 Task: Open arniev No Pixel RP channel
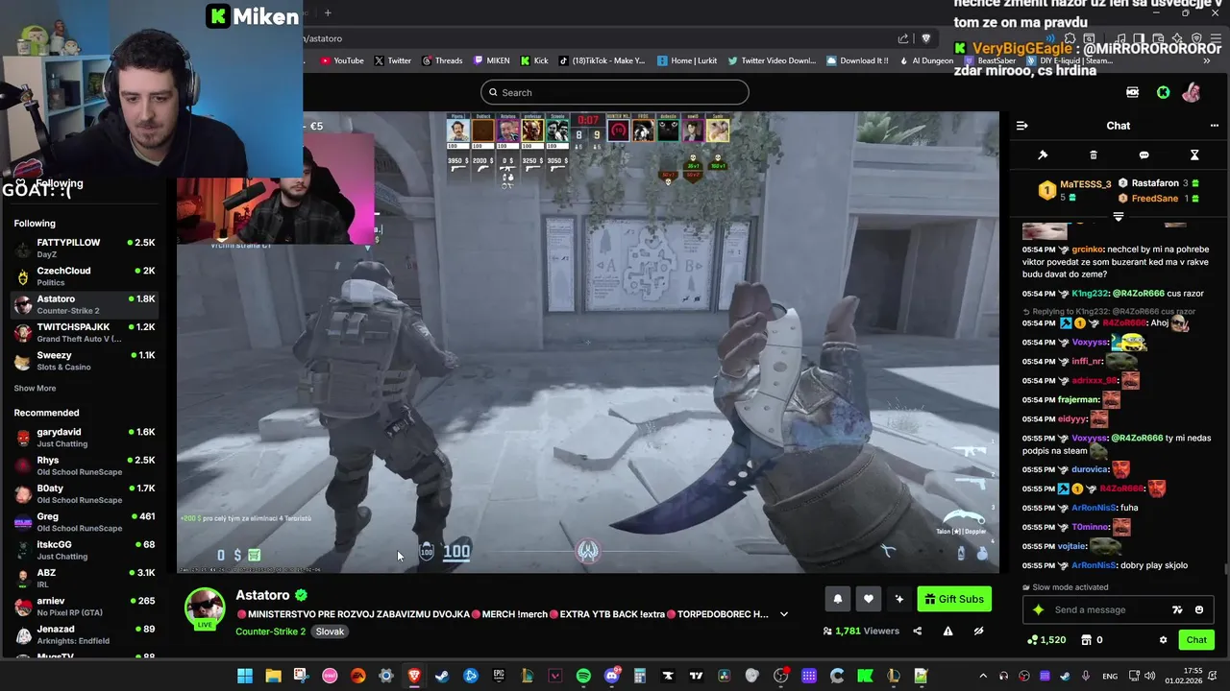click(85, 607)
